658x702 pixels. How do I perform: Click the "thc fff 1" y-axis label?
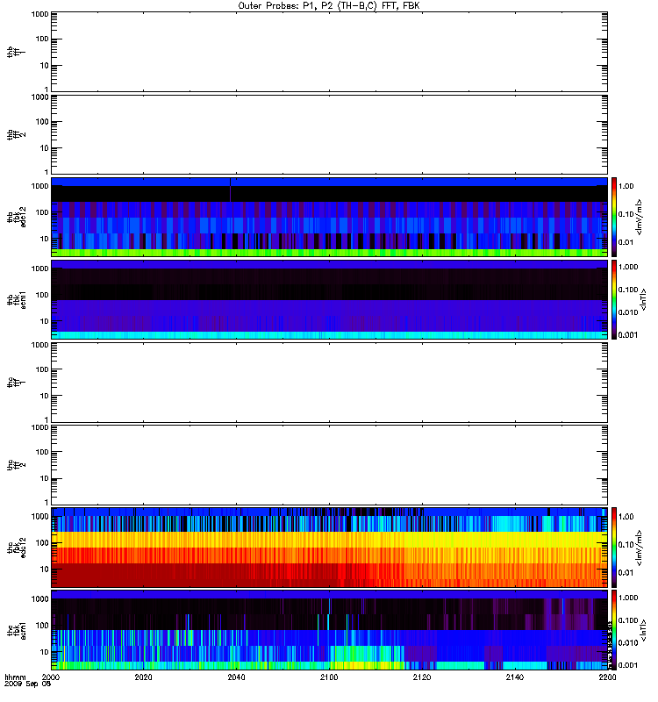tap(17, 383)
